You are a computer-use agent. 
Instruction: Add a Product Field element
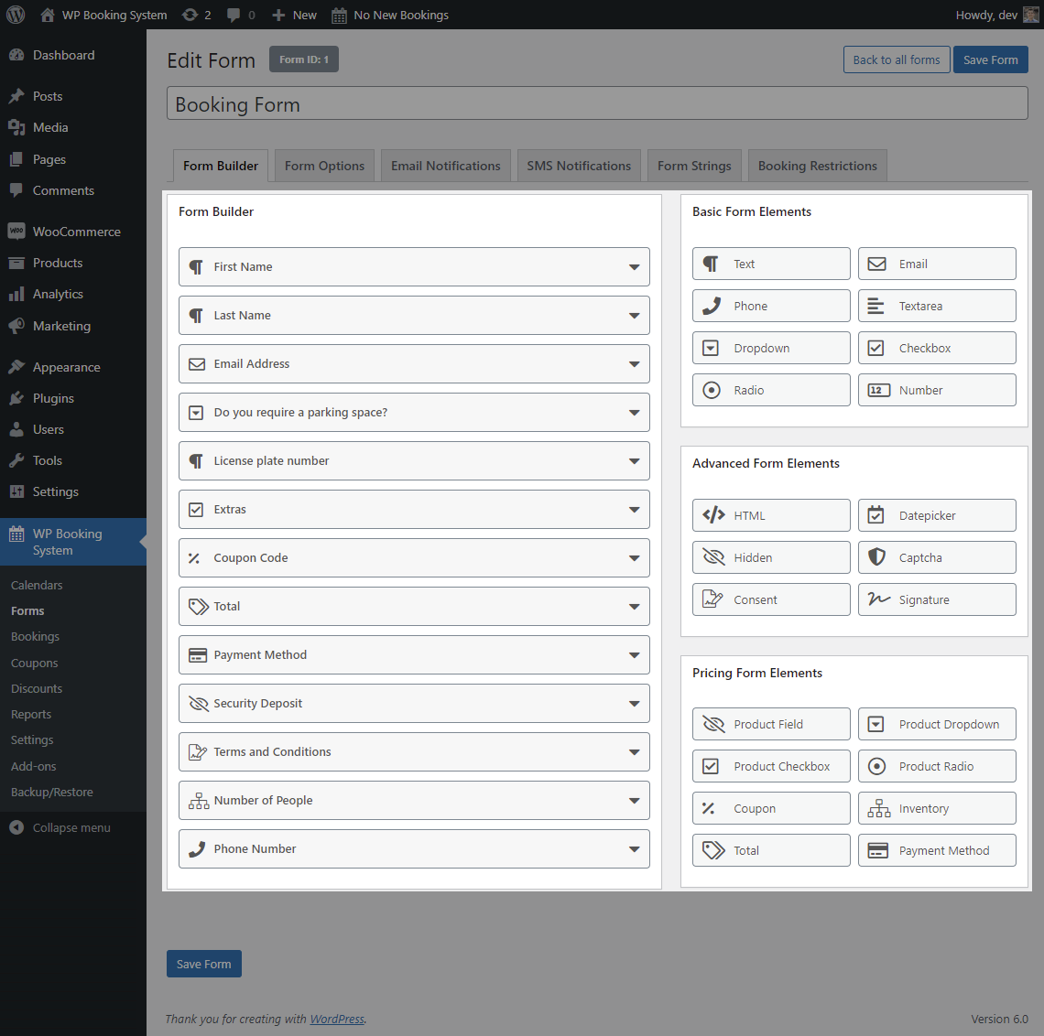(771, 724)
